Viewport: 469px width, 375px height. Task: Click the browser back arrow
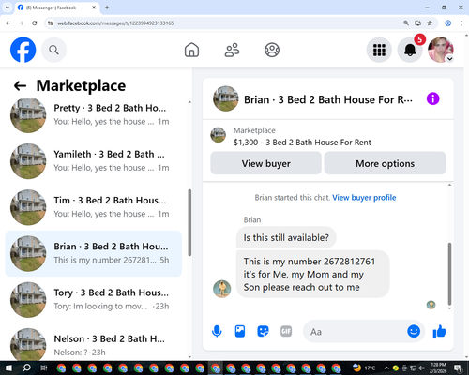click(x=8, y=23)
